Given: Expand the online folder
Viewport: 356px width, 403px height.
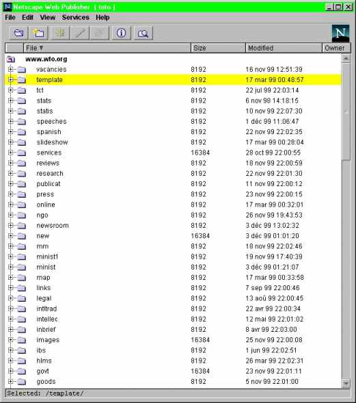Looking at the screenshot, I should (x=10, y=205).
